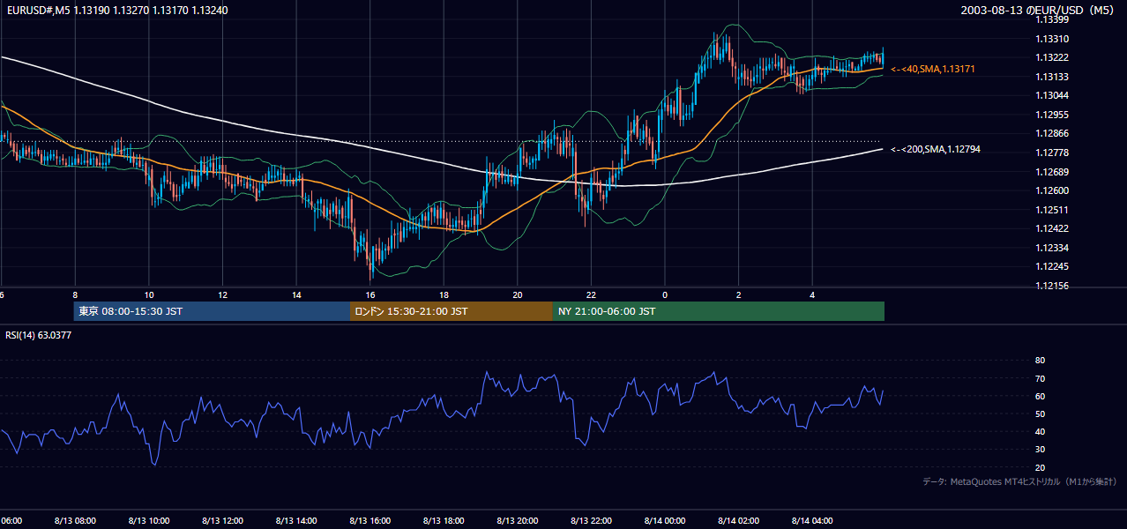Click price axis label 1.12511
This screenshot has height=529, width=1127.
point(1052,210)
